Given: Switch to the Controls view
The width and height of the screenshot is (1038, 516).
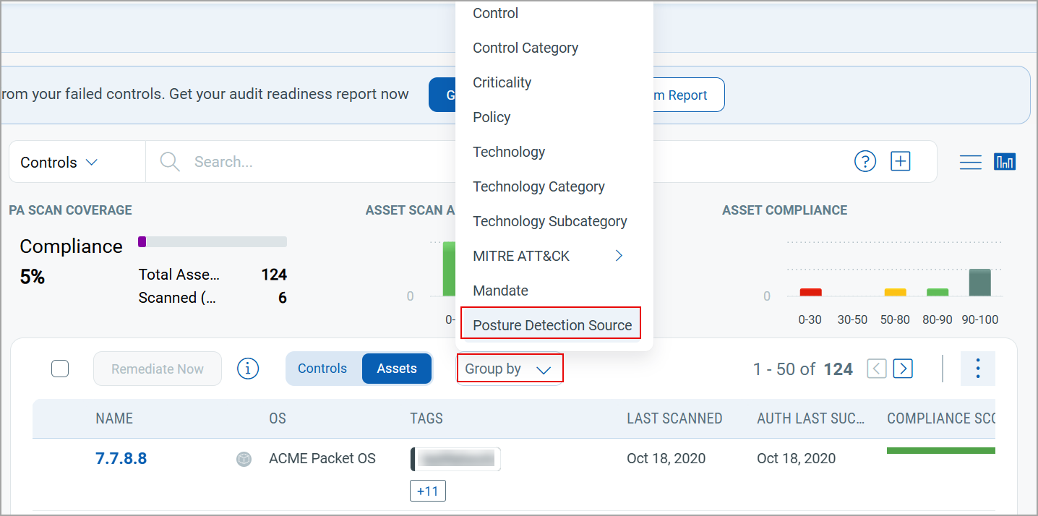Looking at the screenshot, I should (322, 368).
